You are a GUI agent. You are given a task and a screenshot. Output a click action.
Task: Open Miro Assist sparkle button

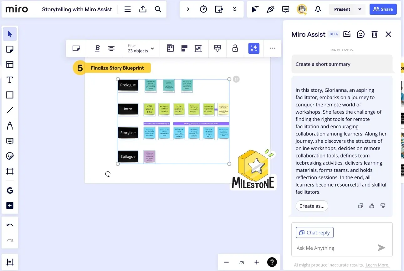(x=254, y=48)
